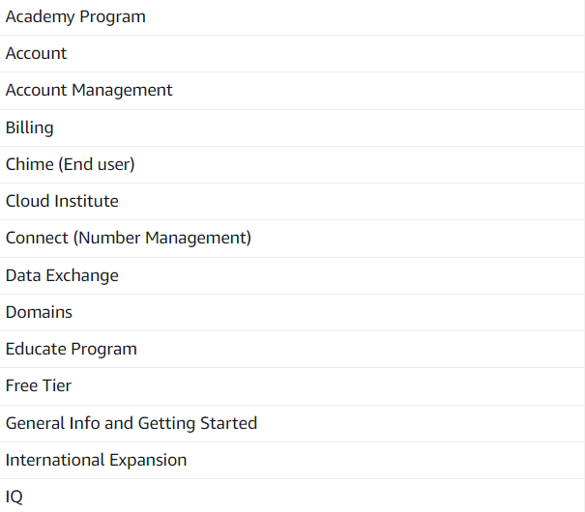This screenshot has width=585, height=512.
Task: Select Connect (Number Management)
Action: tap(129, 238)
